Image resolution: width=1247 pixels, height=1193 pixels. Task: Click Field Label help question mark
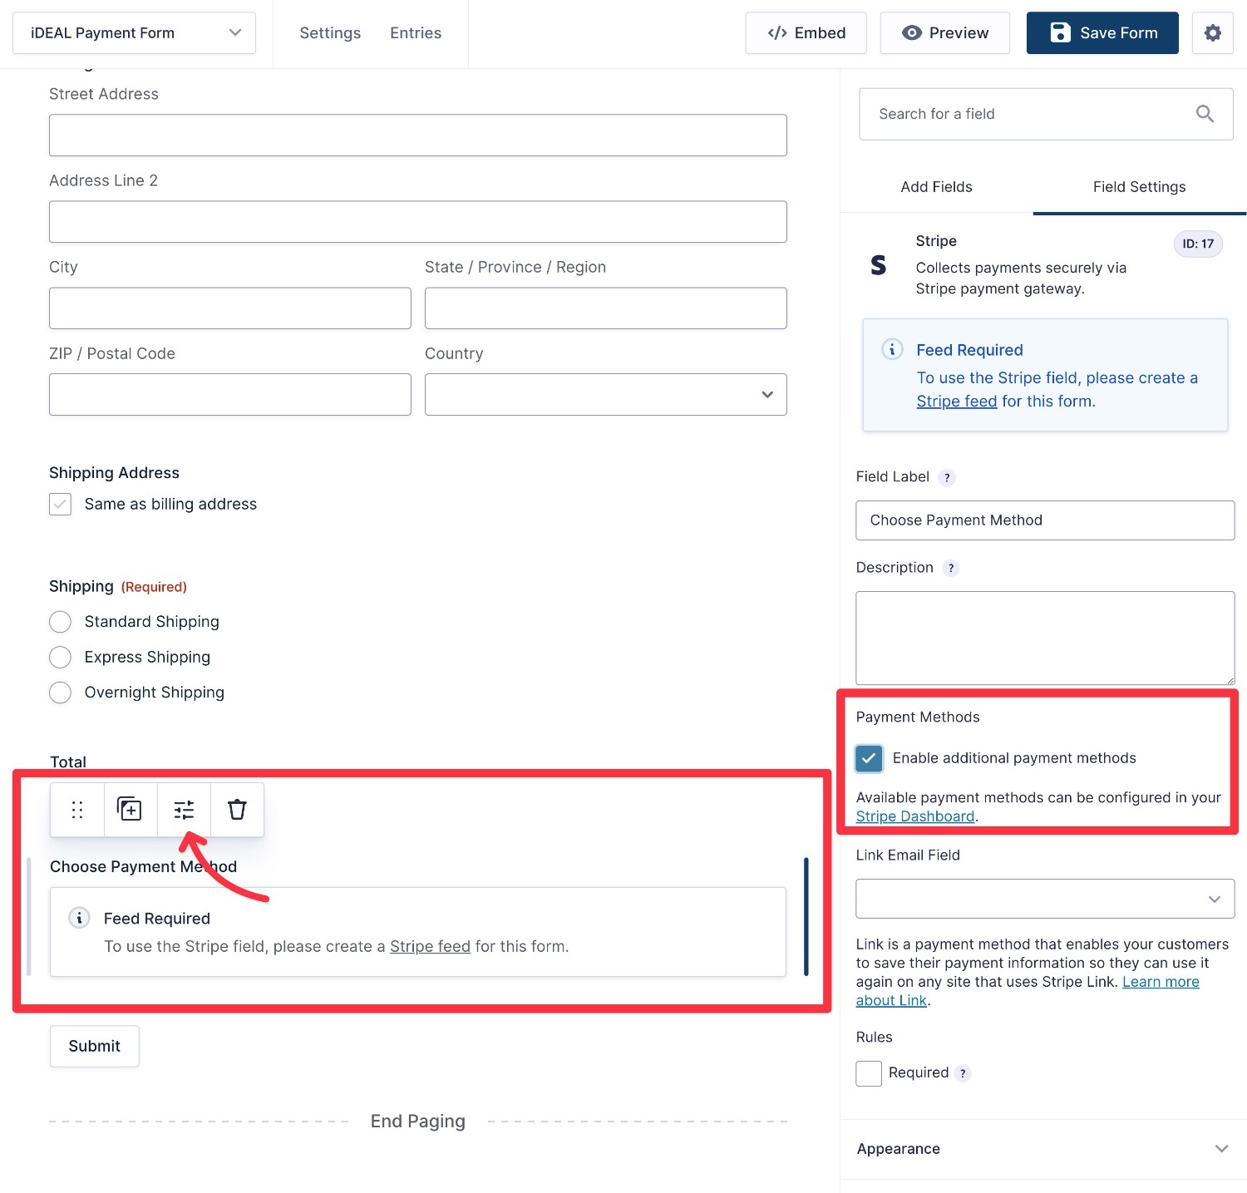pyautogui.click(x=947, y=478)
